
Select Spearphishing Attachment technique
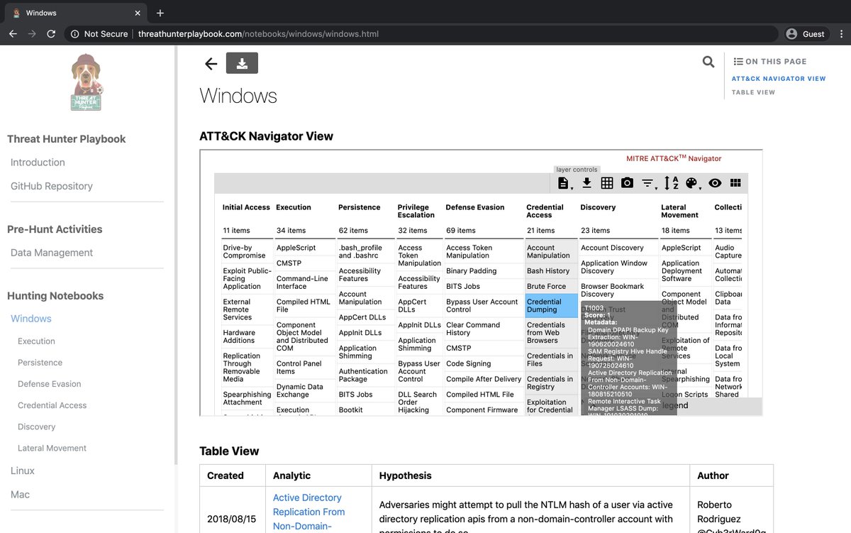point(246,398)
